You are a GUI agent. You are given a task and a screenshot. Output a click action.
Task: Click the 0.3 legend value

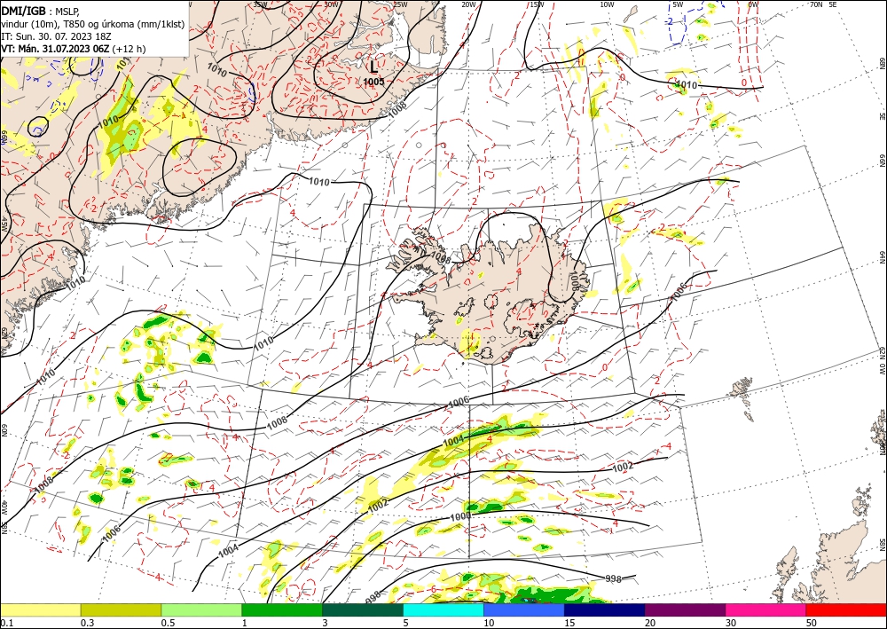87,623
